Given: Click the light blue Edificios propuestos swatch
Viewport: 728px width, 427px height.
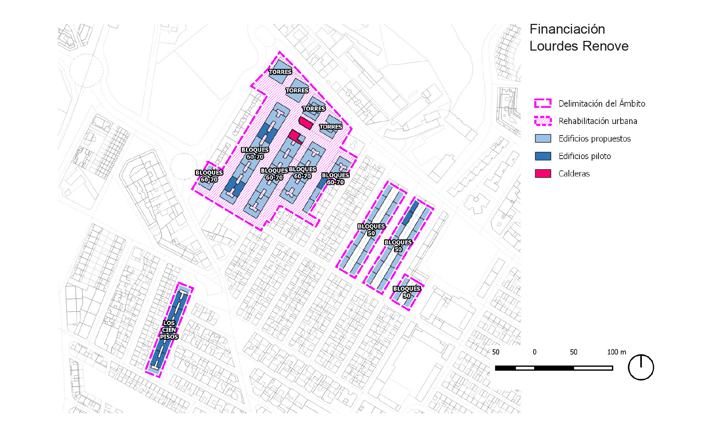Looking at the screenshot, I should 543,138.
